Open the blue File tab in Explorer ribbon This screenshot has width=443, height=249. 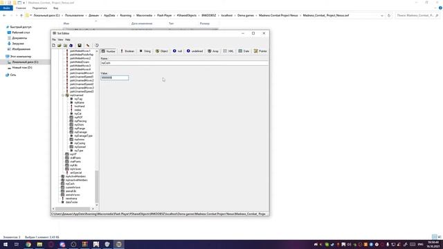(x=6, y=8)
